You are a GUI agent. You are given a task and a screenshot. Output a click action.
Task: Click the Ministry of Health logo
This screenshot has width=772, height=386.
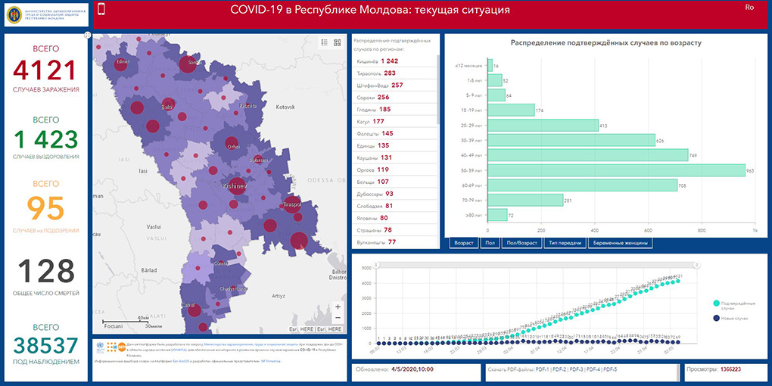click(14, 14)
